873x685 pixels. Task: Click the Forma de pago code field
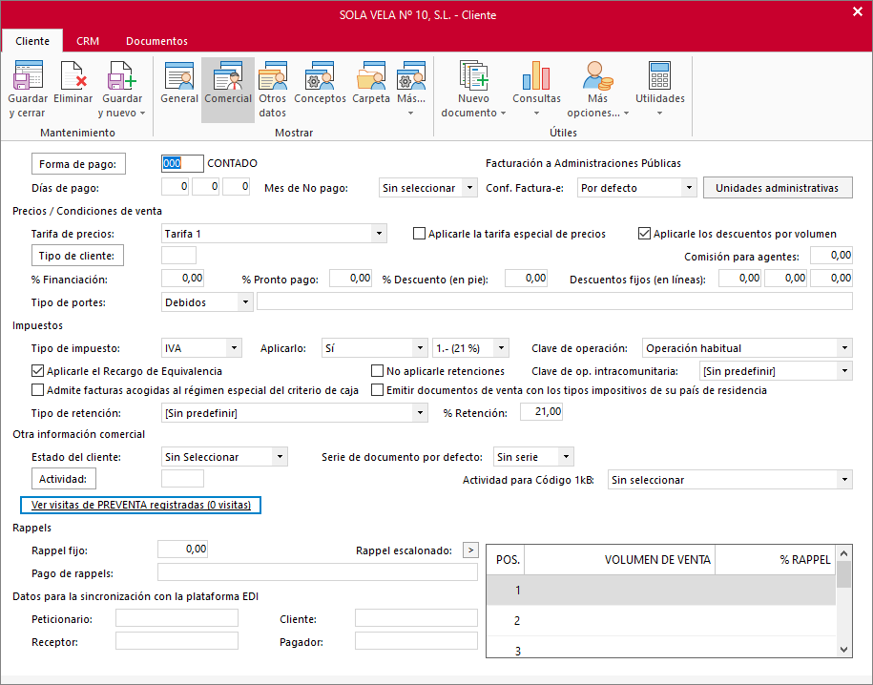(x=182, y=163)
